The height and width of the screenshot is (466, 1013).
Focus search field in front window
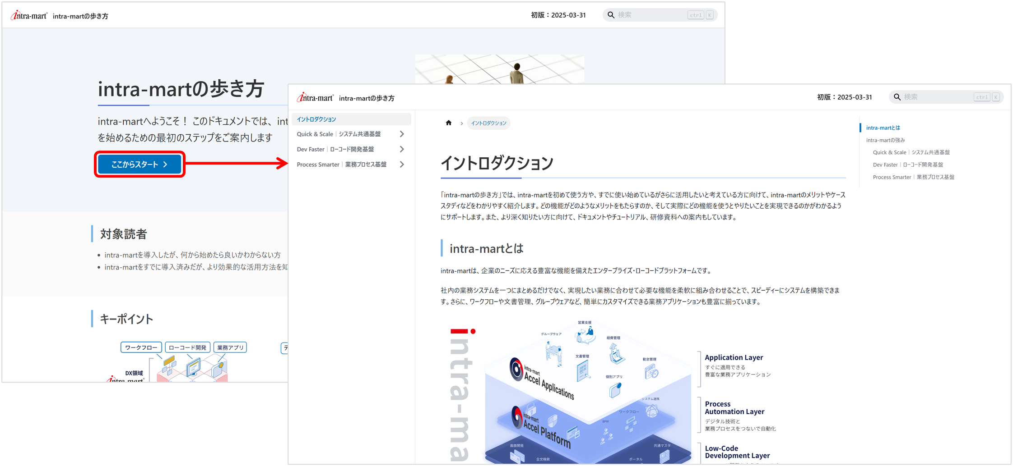(x=946, y=97)
